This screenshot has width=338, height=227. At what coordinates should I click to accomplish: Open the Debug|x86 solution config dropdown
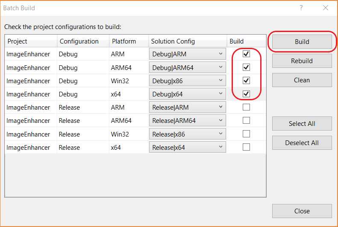tap(187, 81)
